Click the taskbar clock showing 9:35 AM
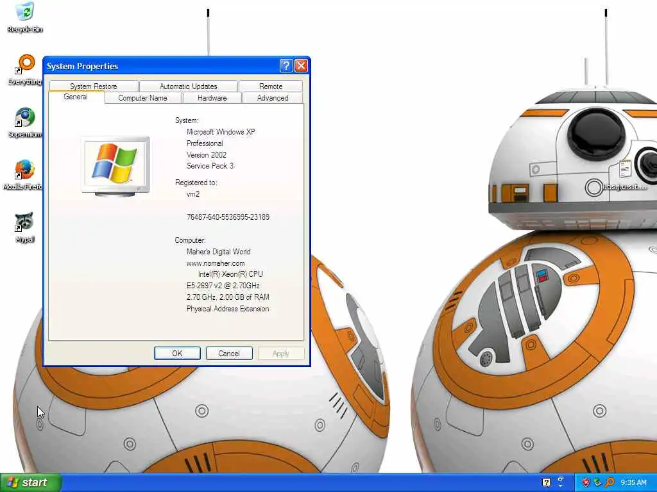The height and width of the screenshot is (492, 657). click(633, 482)
